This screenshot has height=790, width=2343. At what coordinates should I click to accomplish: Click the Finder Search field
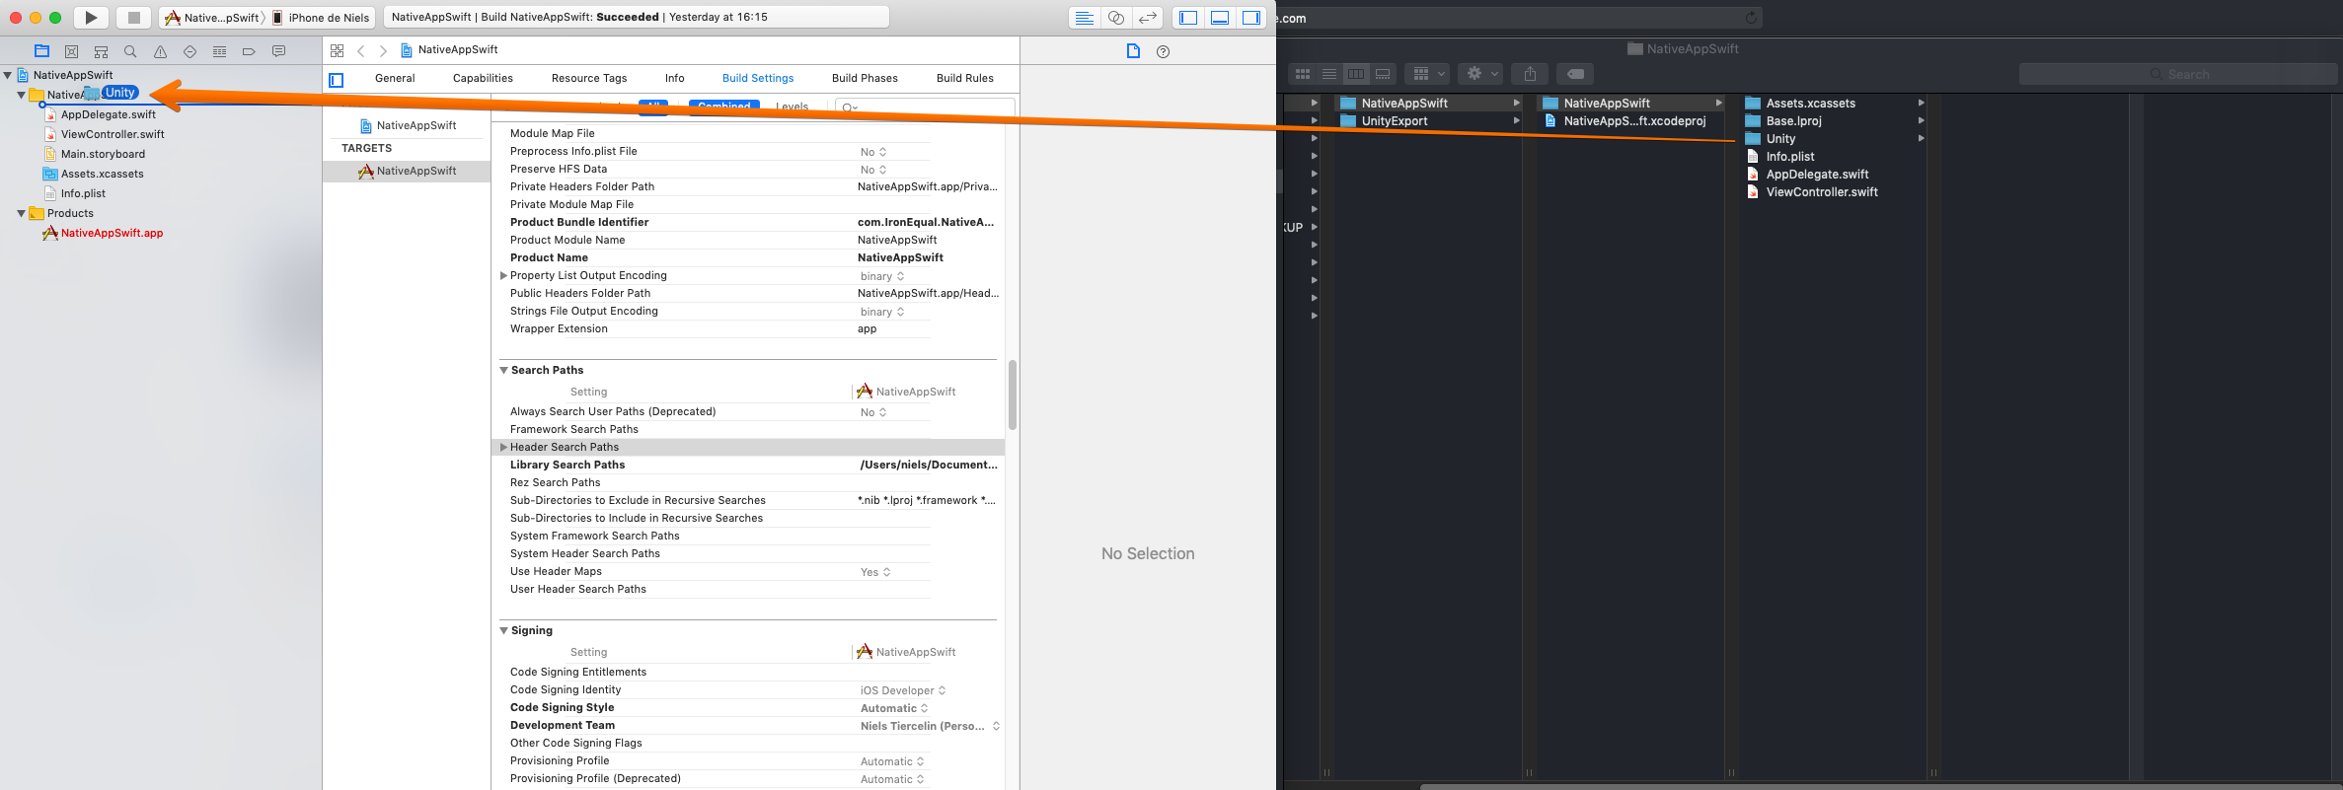coord(2178,74)
